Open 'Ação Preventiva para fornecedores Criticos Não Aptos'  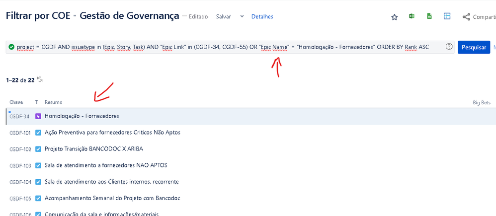point(113,133)
